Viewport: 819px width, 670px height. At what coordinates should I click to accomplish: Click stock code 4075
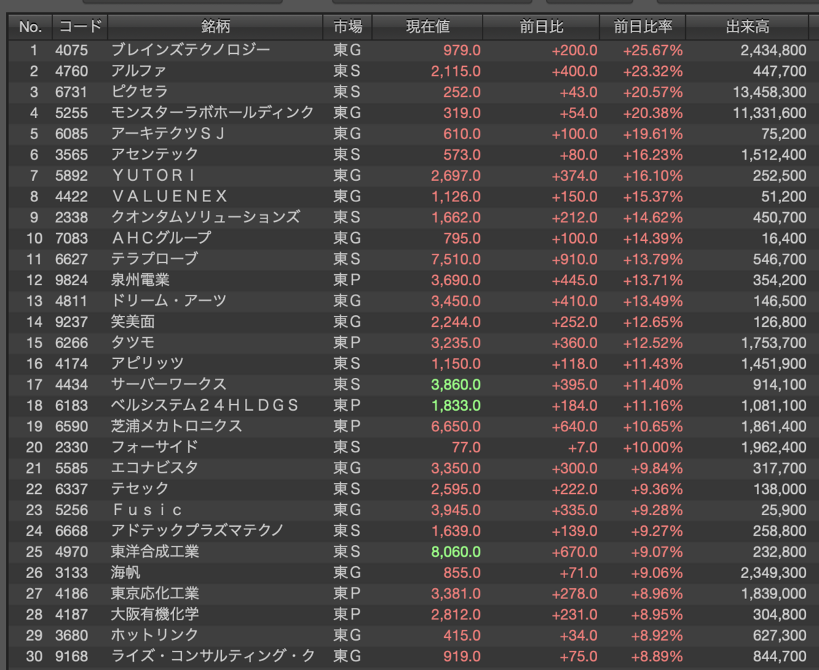(x=71, y=50)
